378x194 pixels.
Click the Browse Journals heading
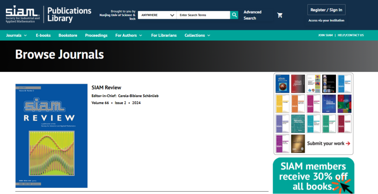[x=60, y=54]
